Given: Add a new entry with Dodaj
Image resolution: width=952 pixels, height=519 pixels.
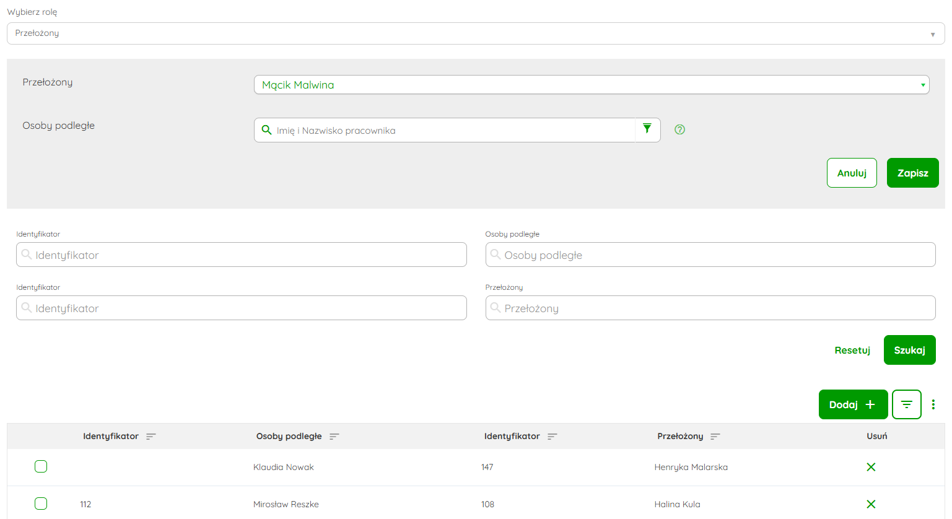Looking at the screenshot, I should 853,404.
